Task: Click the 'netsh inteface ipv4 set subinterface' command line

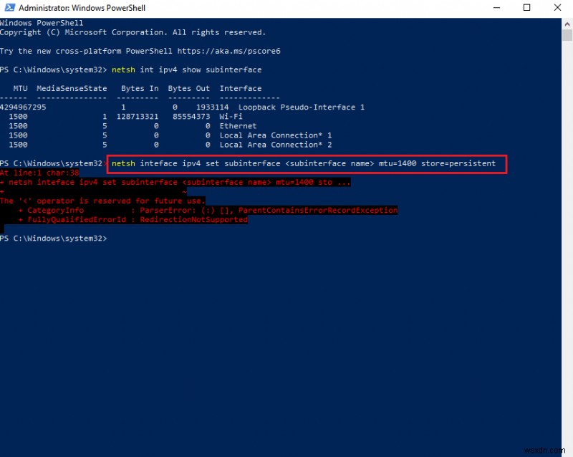Action: point(304,163)
